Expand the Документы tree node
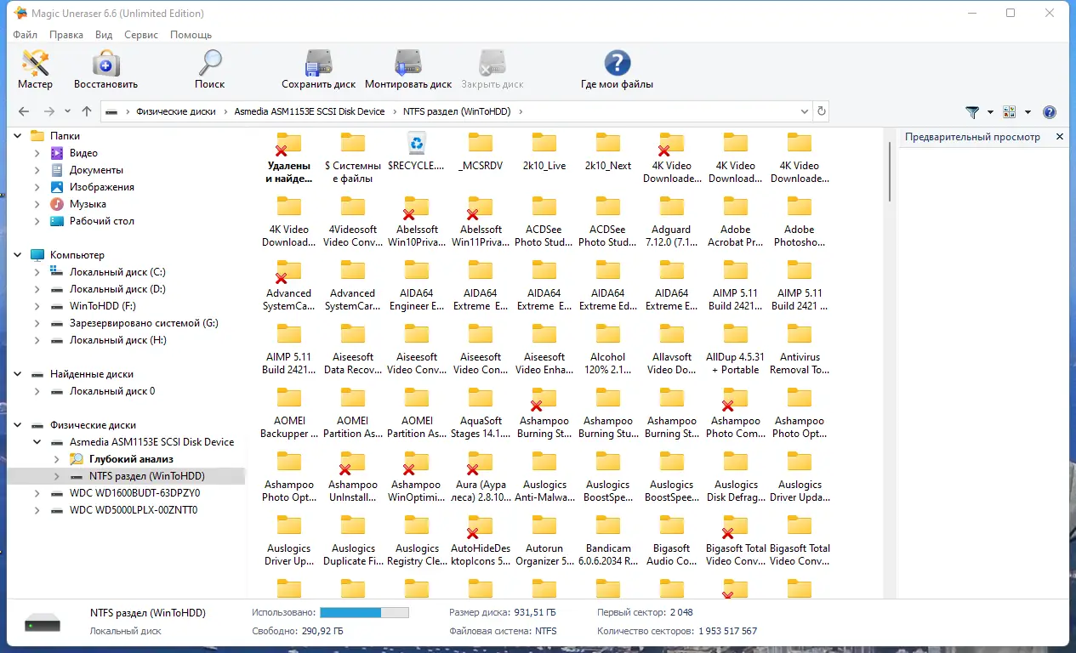This screenshot has width=1076, height=653. point(37,170)
